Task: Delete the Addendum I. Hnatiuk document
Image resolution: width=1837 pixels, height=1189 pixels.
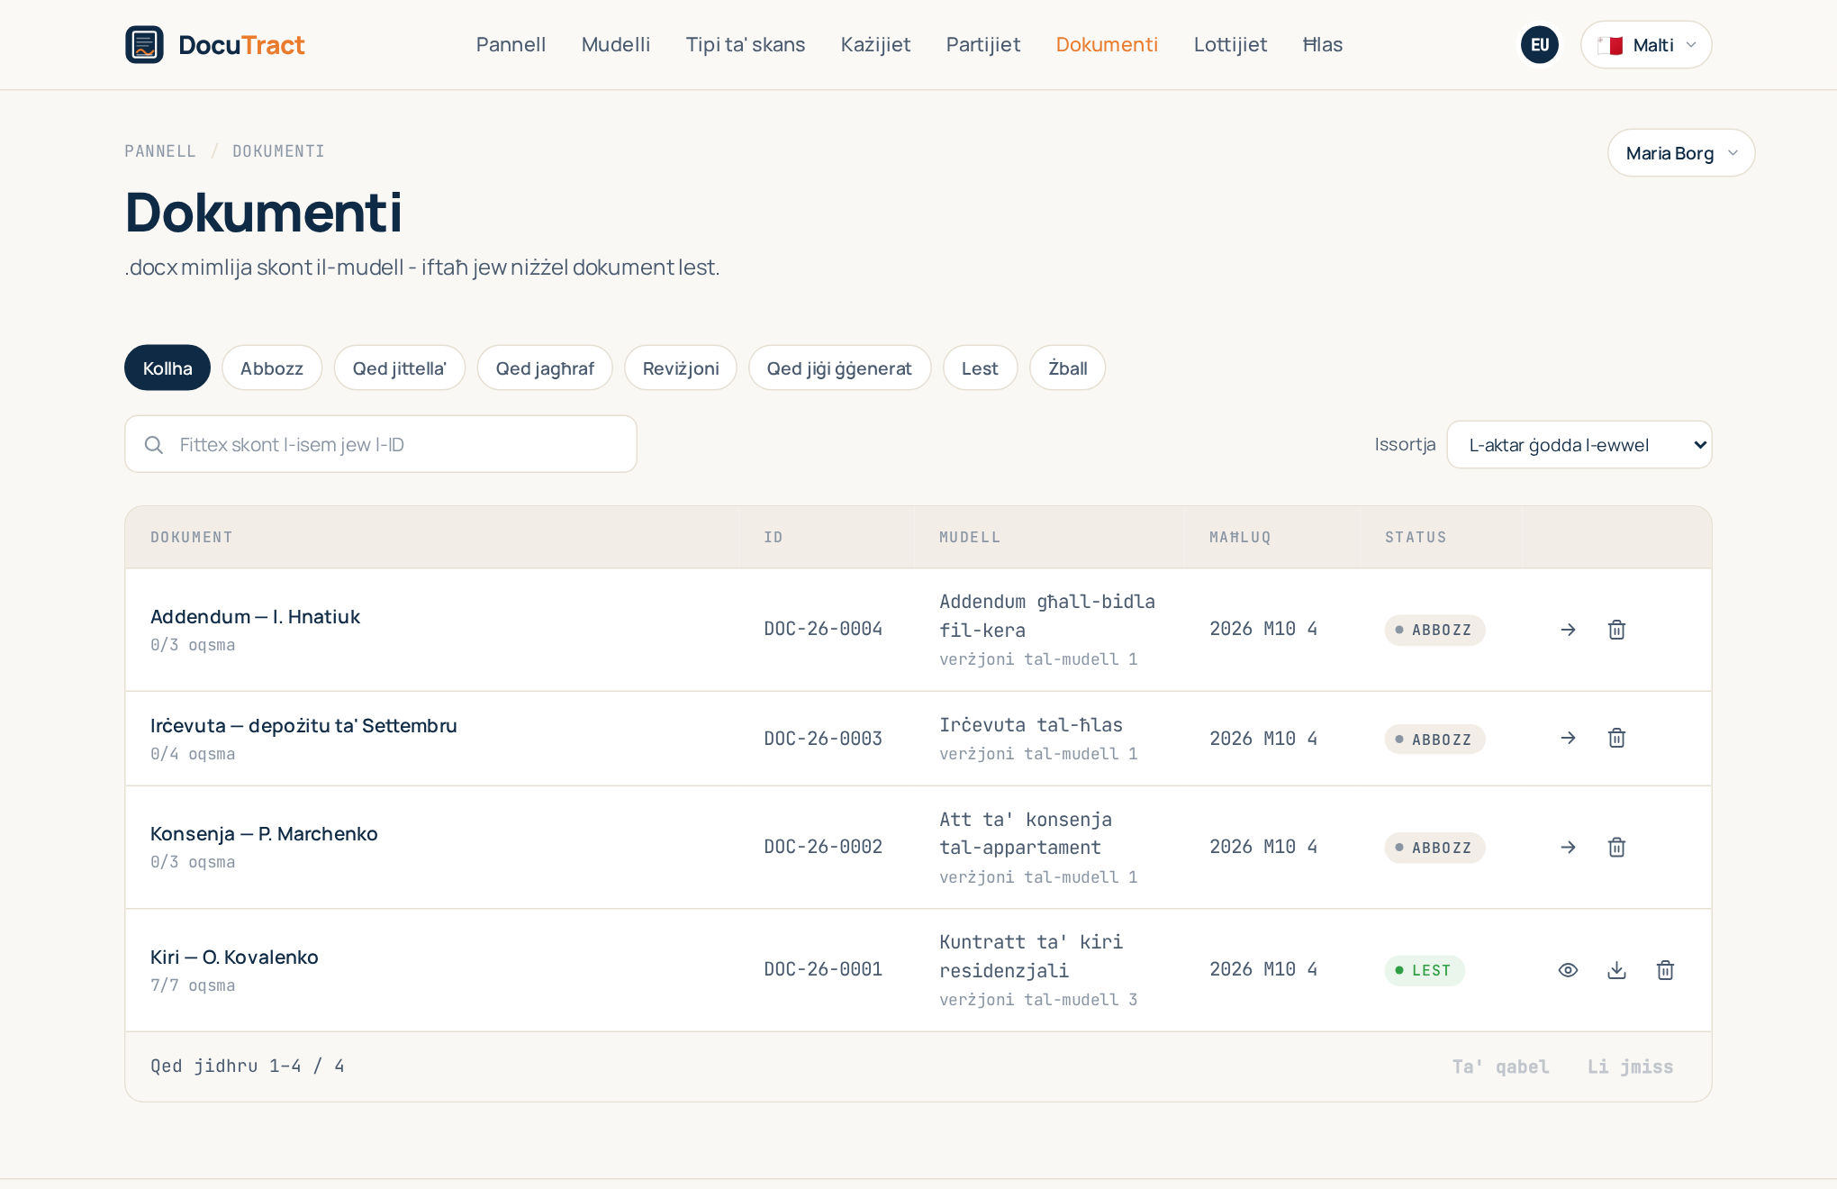Action: pyautogui.click(x=1616, y=630)
